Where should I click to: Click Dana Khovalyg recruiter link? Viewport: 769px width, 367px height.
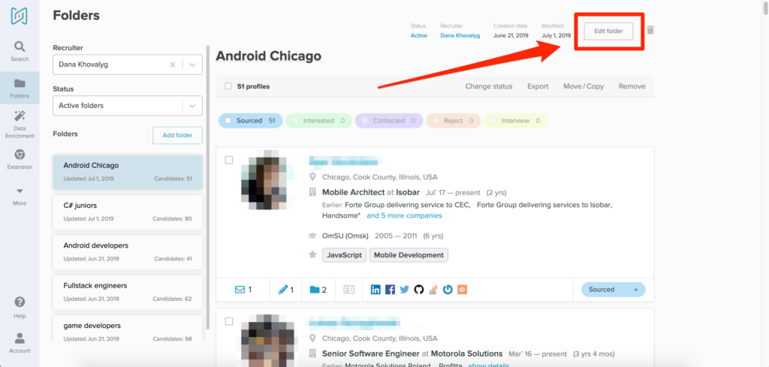[460, 35]
